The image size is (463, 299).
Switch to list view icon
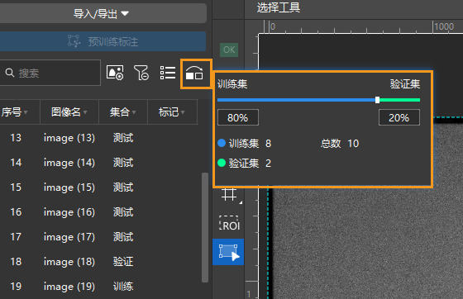tap(168, 73)
